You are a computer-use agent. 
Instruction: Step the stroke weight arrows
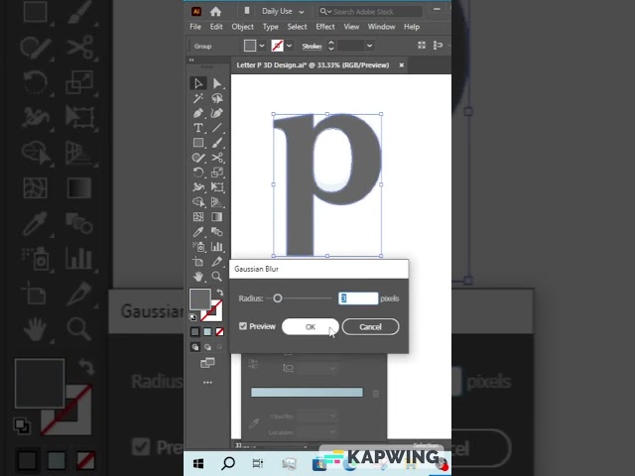[330, 46]
